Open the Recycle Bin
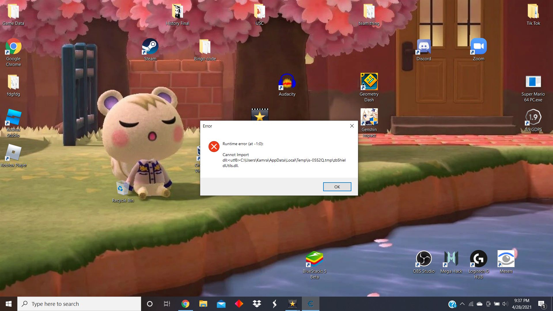This screenshot has height=311, width=553. point(123,188)
